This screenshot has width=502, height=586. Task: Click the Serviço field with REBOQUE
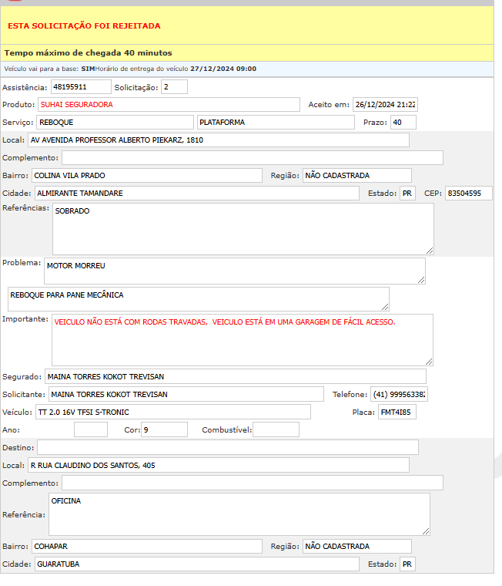coord(114,122)
